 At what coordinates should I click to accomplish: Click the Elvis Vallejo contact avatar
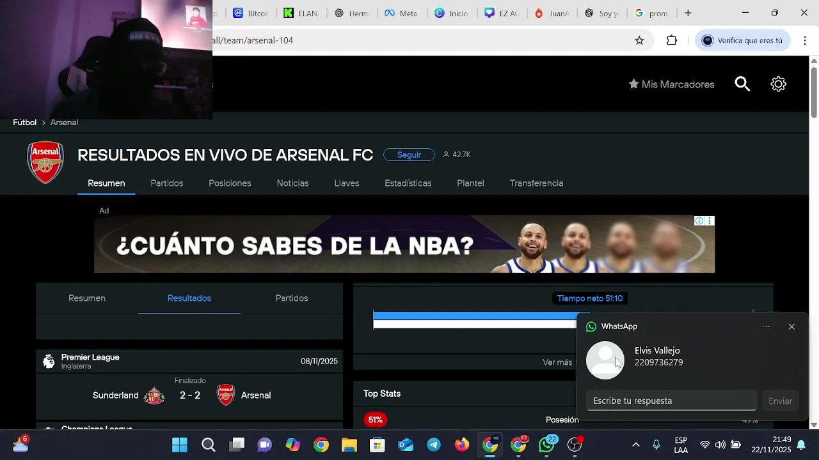pos(605,360)
